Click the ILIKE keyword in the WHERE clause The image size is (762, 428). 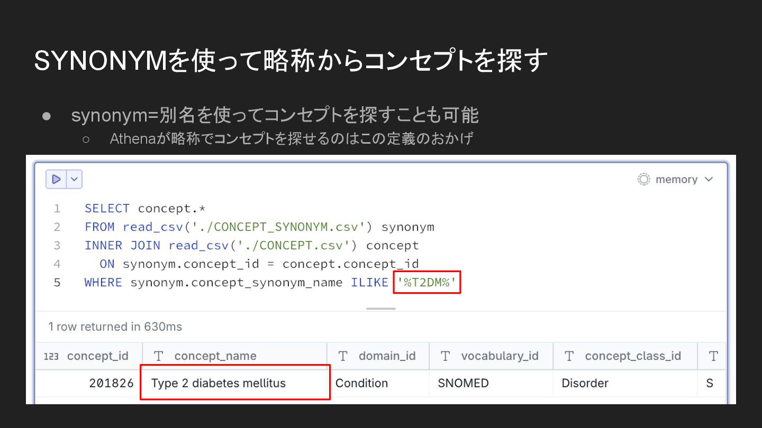[x=370, y=283]
